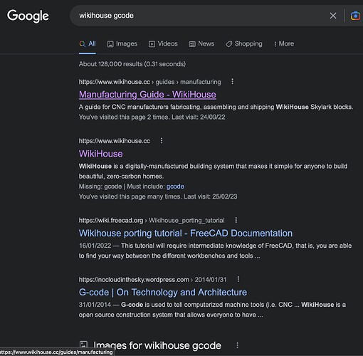Click the images section picture icon
Screen dimensions: 363x356
pyautogui.click(x=83, y=345)
